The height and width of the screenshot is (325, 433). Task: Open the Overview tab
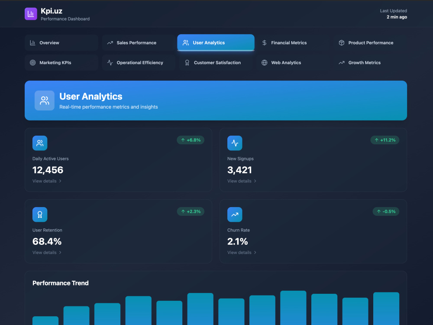point(61,43)
